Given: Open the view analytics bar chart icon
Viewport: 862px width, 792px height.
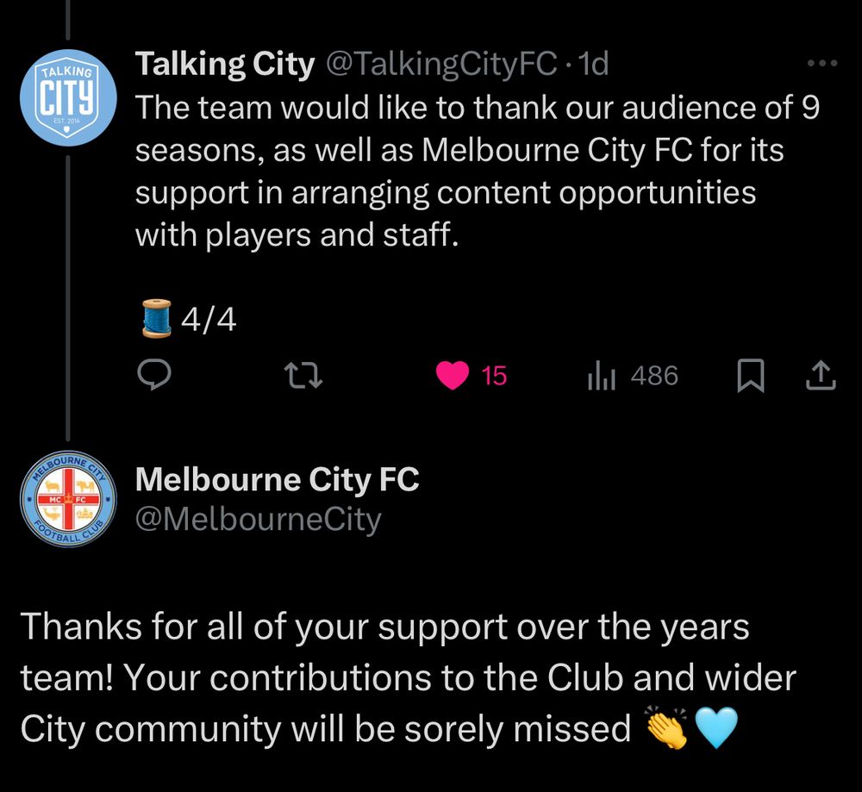Looking at the screenshot, I should [601, 377].
